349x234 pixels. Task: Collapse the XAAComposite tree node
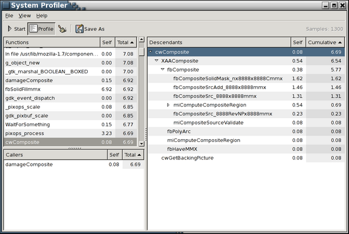click(x=157, y=61)
